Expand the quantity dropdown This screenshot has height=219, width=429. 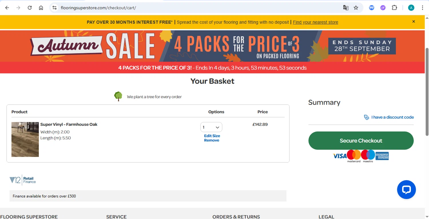pyautogui.click(x=211, y=127)
